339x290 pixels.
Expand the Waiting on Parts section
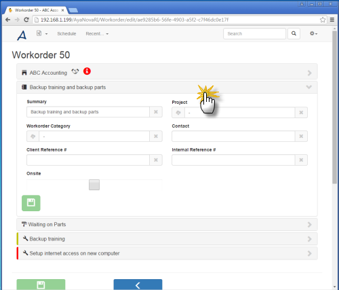pos(167,224)
